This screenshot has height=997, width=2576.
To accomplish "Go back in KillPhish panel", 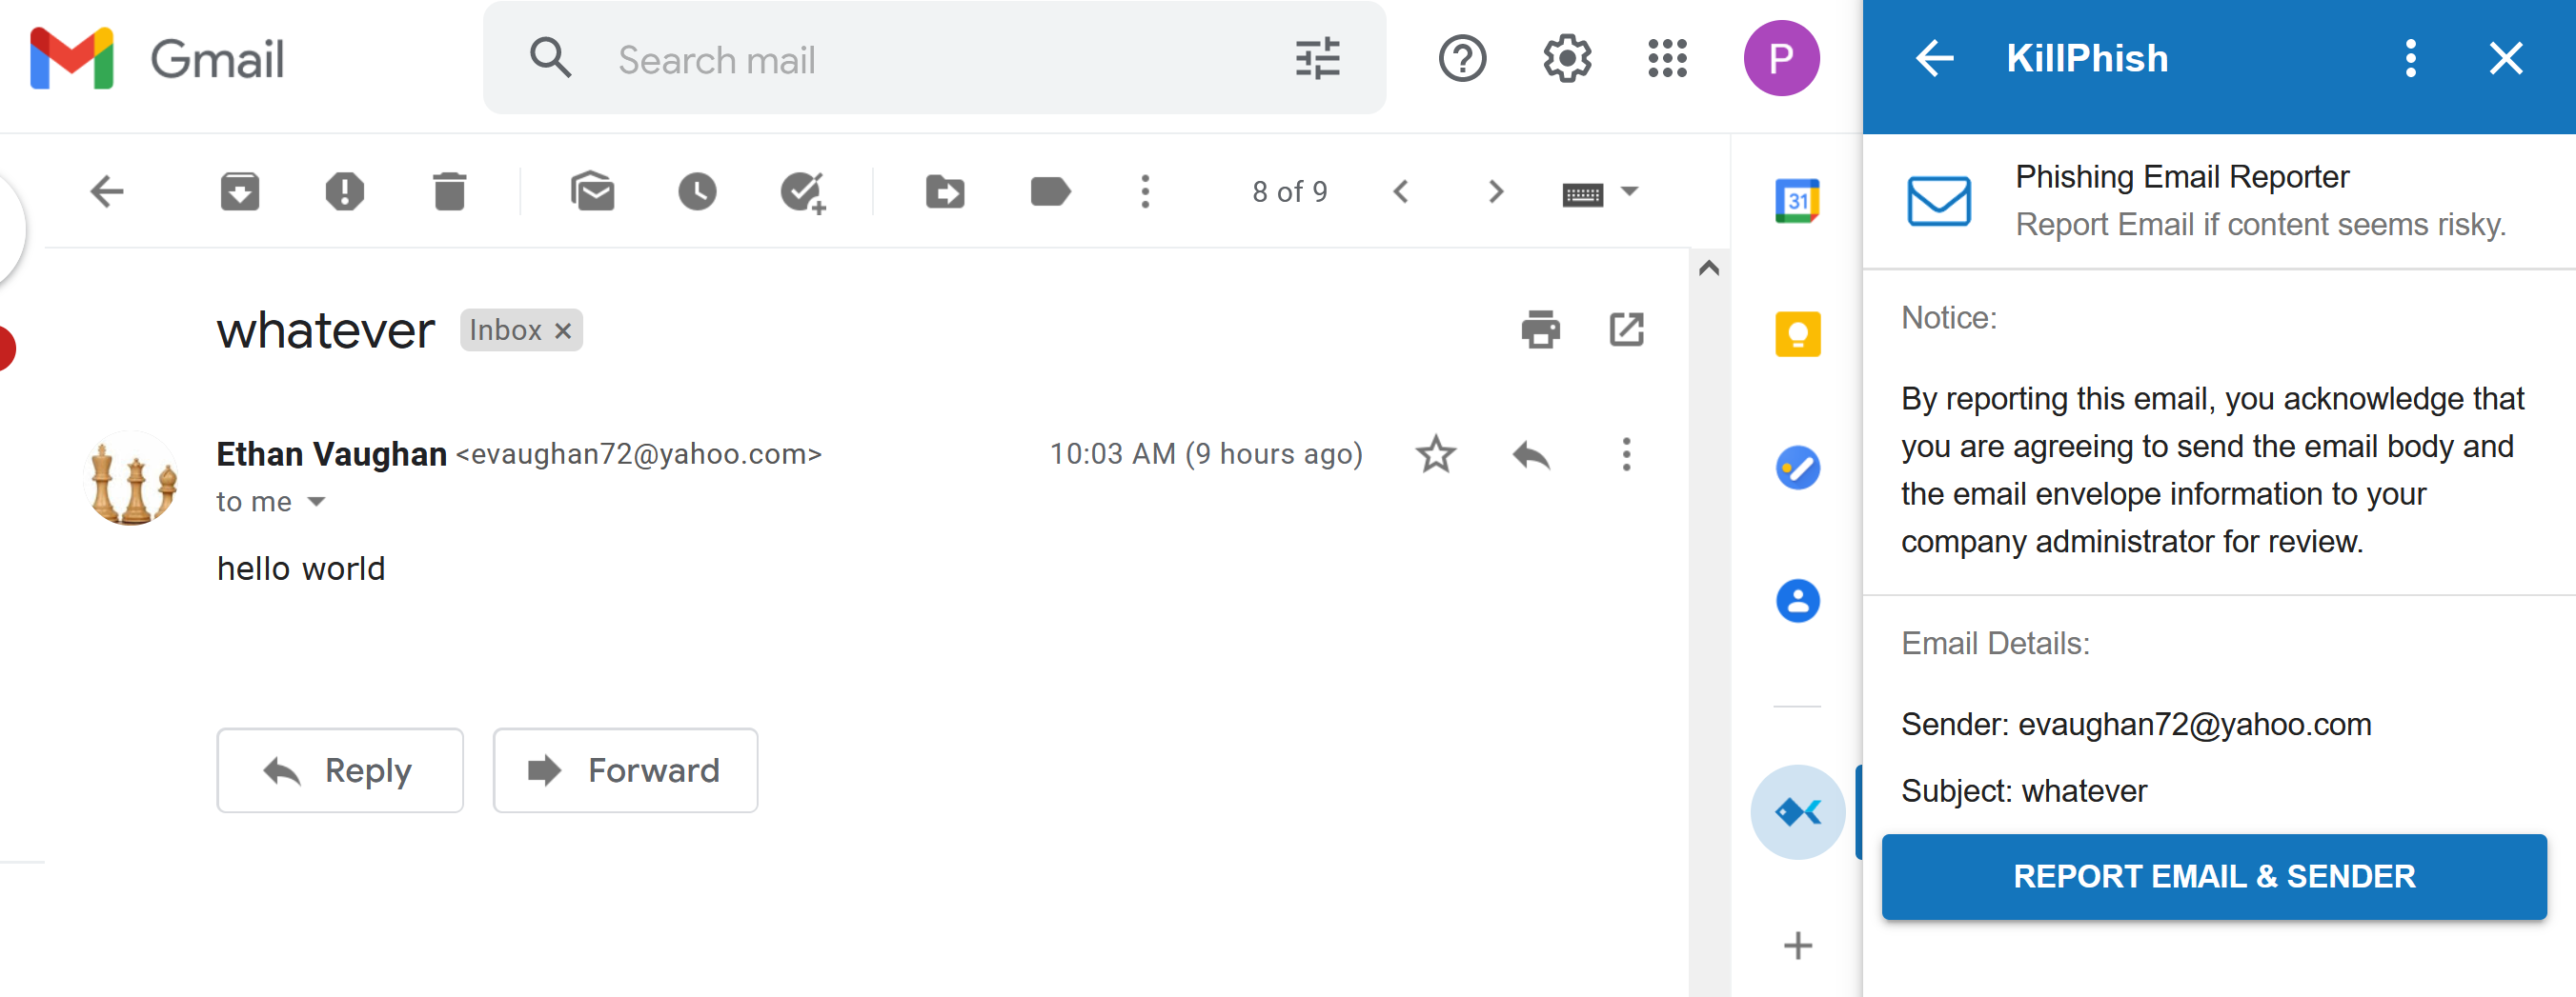I will click(1934, 59).
